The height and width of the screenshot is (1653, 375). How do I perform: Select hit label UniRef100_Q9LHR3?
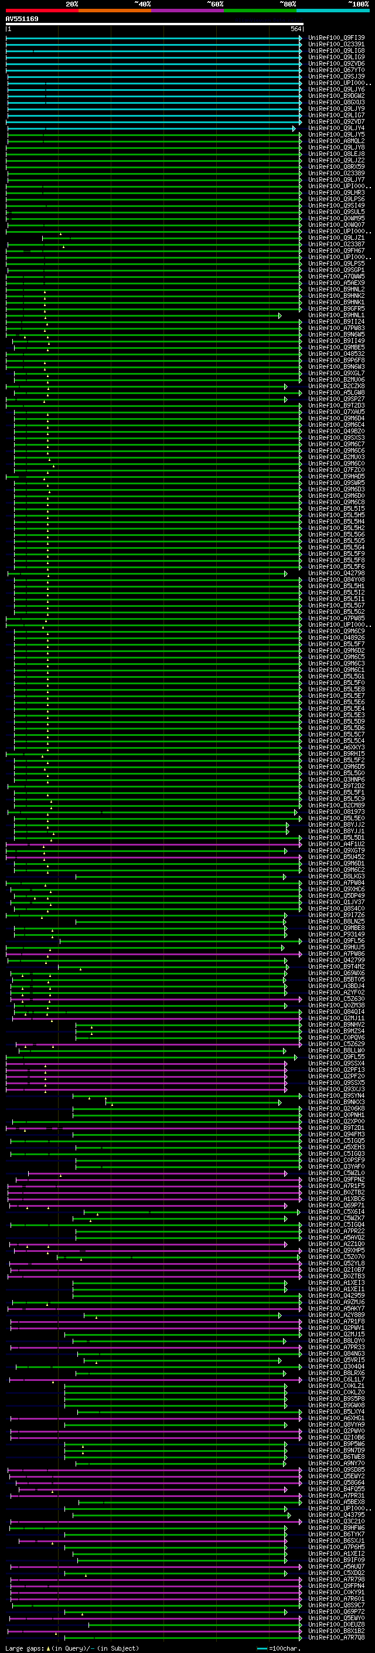(x=336, y=192)
